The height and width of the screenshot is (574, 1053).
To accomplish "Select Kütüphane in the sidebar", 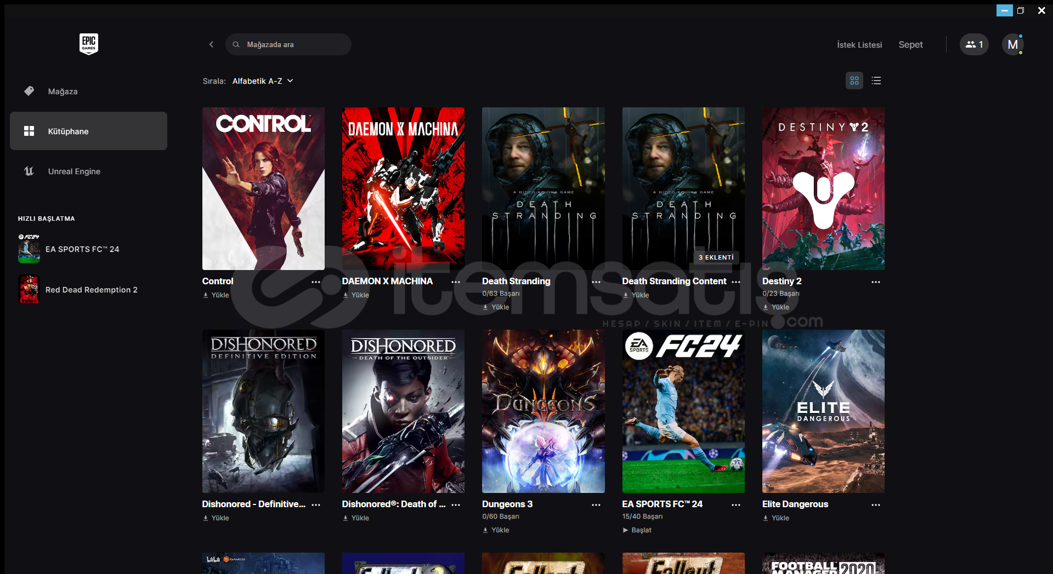I will click(89, 131).
